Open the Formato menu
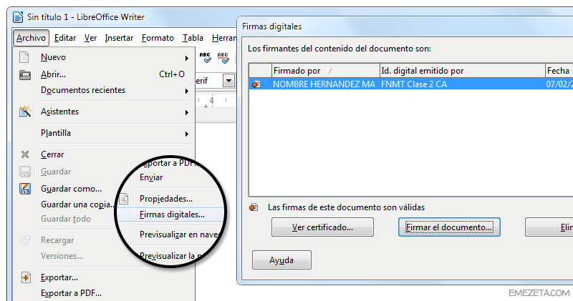This screenshot has height=301, width=573. coord(158,38)
